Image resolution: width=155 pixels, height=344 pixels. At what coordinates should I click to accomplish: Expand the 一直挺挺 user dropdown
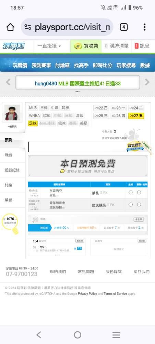coord(49,46)
